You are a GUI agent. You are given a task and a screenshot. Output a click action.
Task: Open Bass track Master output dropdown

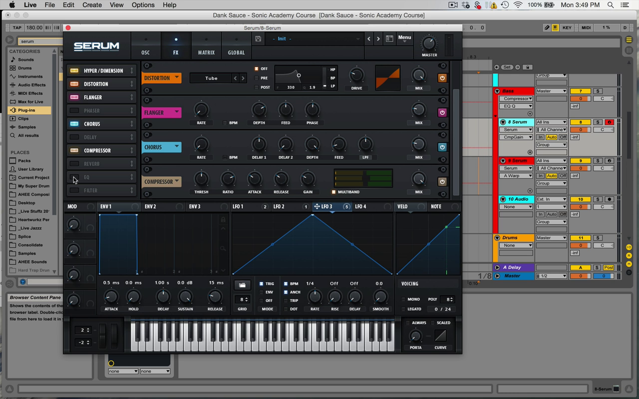point(552,91)
